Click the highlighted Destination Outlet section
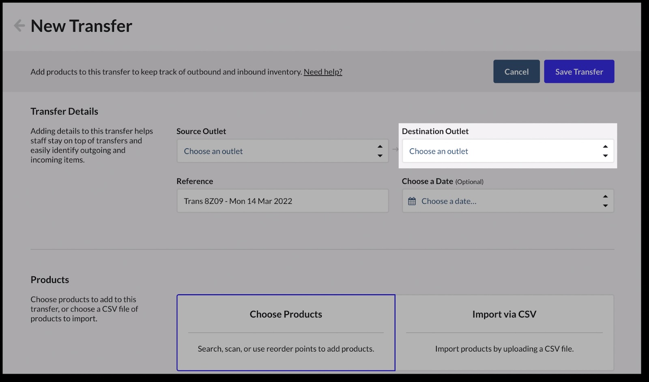 (x=507, y=146)
